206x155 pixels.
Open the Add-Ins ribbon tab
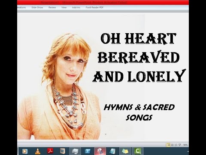(76, 7)
